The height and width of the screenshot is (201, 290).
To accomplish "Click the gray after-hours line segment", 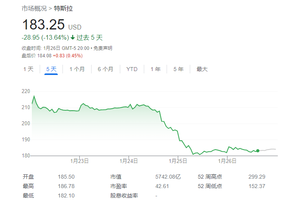I will 268,150.
